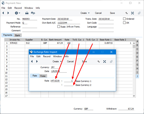Open print preview icon in Payment toolbar
Viewport: 144px width, 114px height.
(x=33, y=13)
